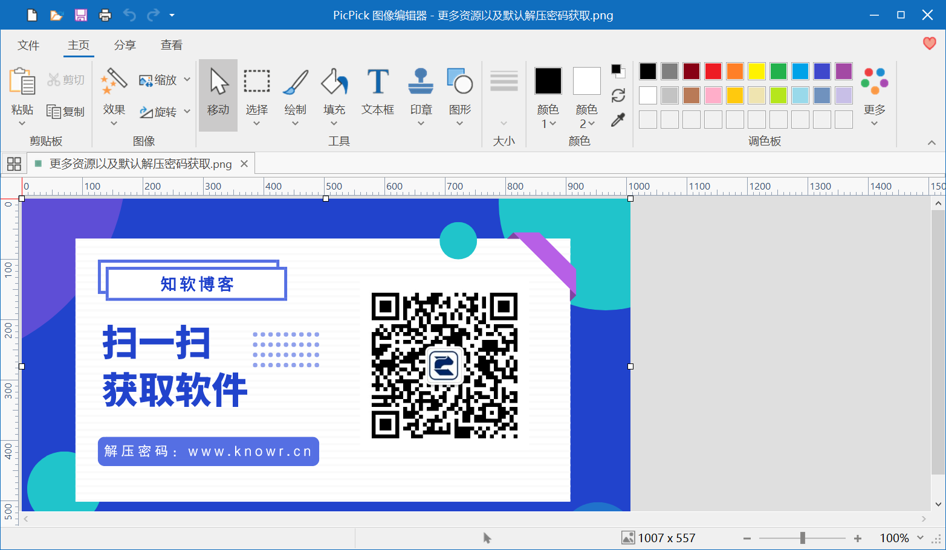Expand the 旋转 dropdown arrow
The image size is (946, 550).
[187, 112]
